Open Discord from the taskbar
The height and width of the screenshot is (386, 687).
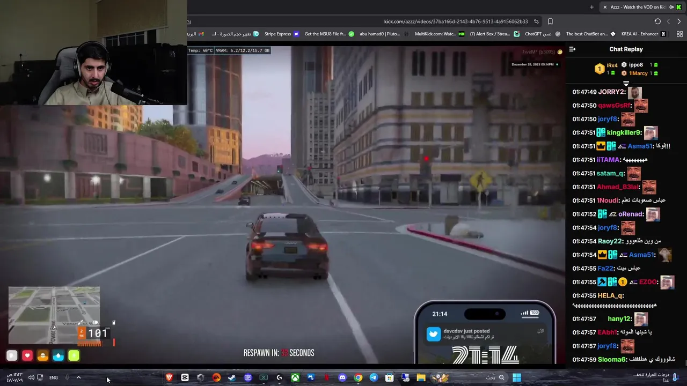point(342,377)
